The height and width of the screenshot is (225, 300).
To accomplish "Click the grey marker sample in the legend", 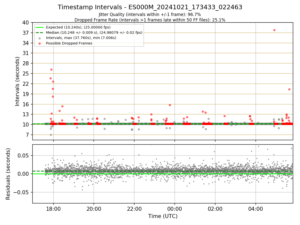I will (x=40, y=38).
